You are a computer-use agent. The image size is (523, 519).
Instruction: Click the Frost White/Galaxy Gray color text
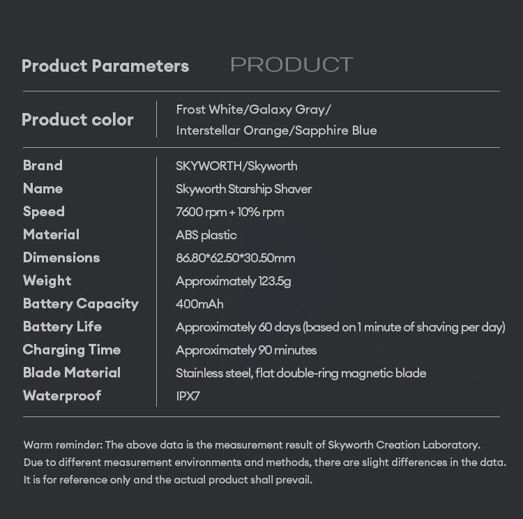(253, 110)
